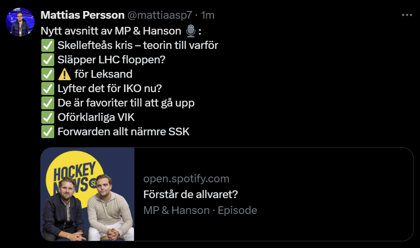Click the check mark beside "Skellefteås kris"
This screenshot has height=248, width=420.
coord(47,46)
